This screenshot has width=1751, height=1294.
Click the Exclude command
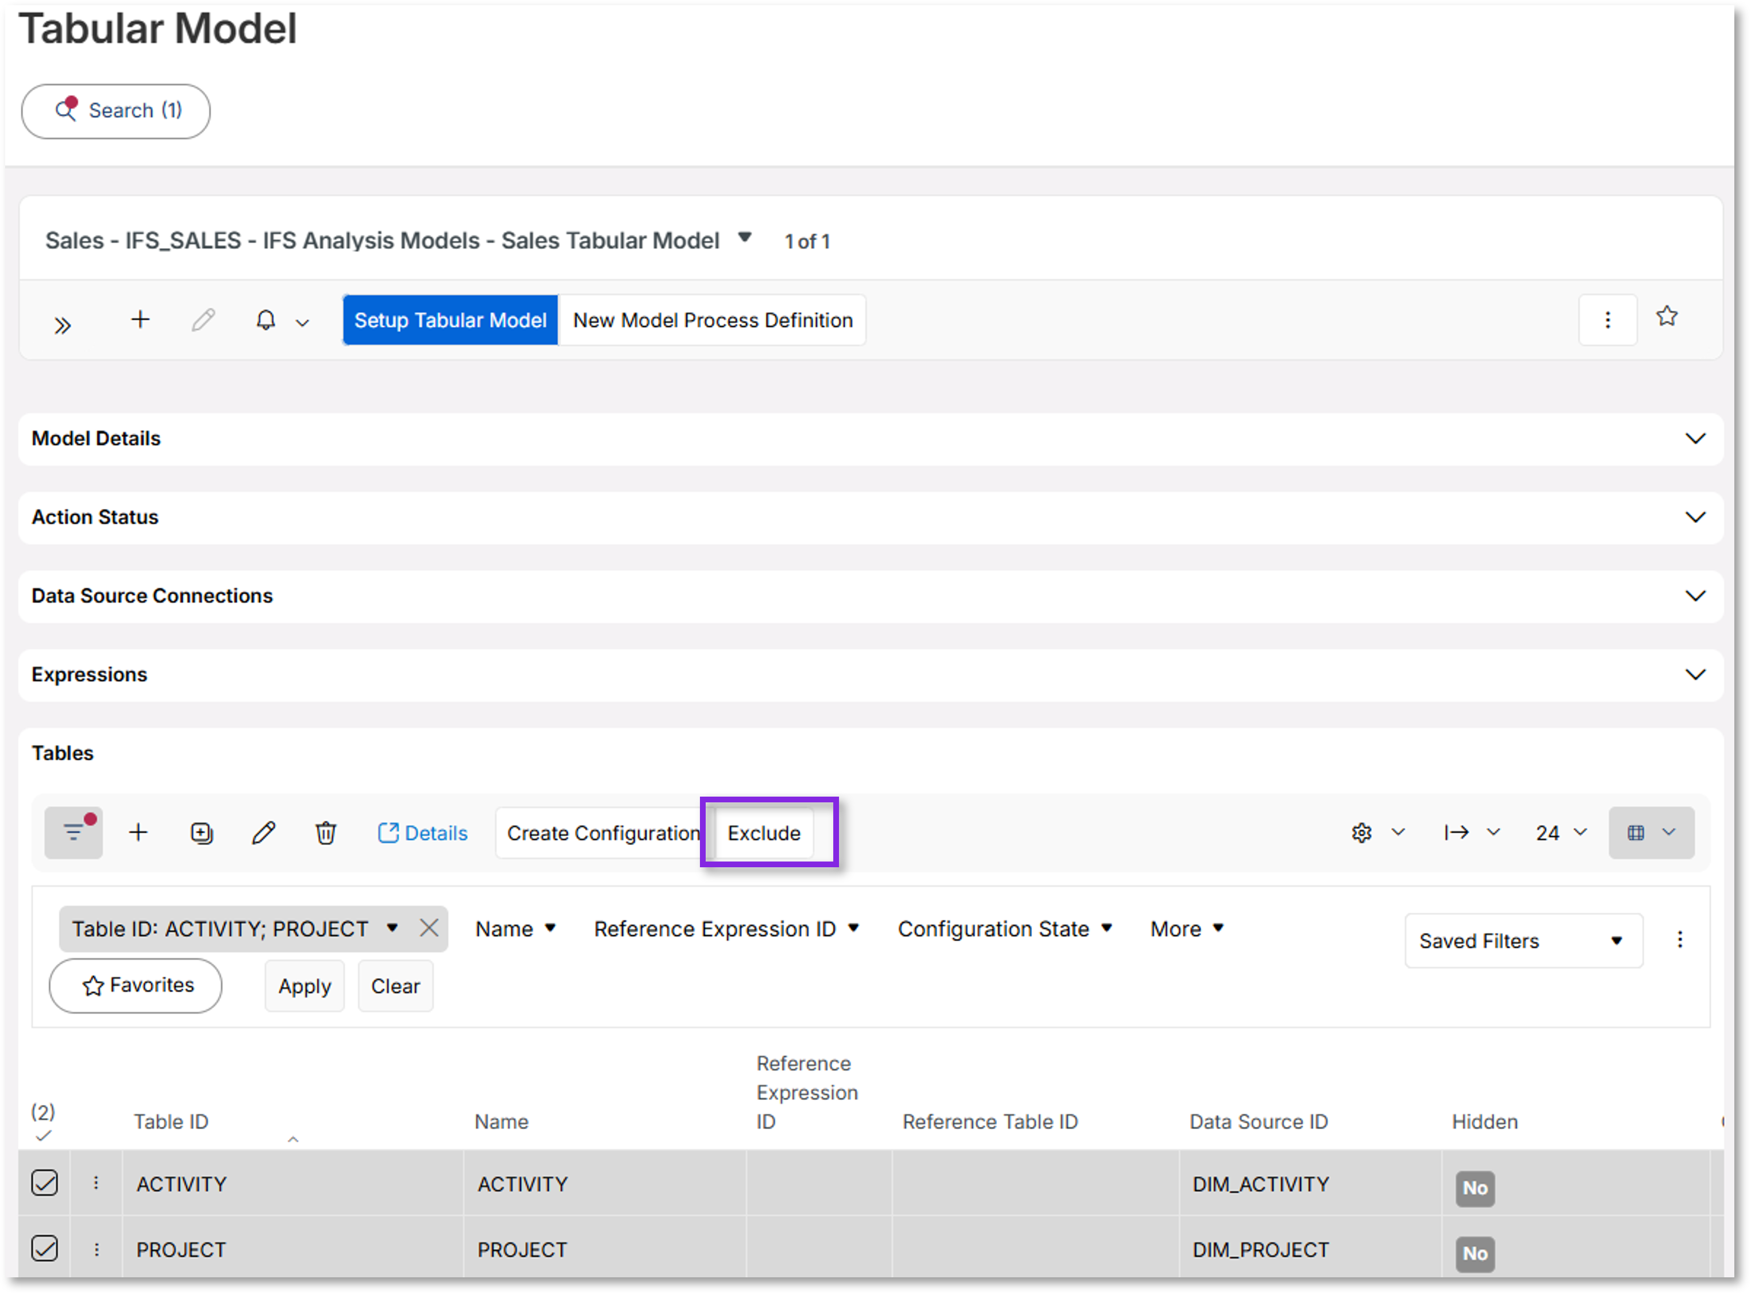[764, 833]
